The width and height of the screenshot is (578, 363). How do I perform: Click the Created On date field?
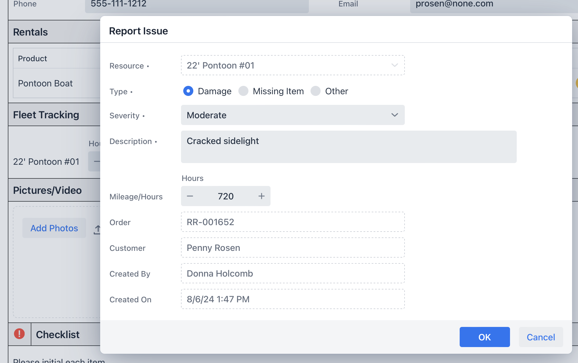coord(293,299)
